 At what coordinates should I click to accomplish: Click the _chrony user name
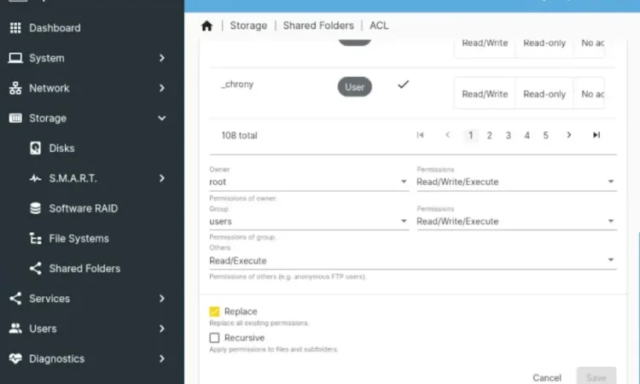tap(237, 84)
